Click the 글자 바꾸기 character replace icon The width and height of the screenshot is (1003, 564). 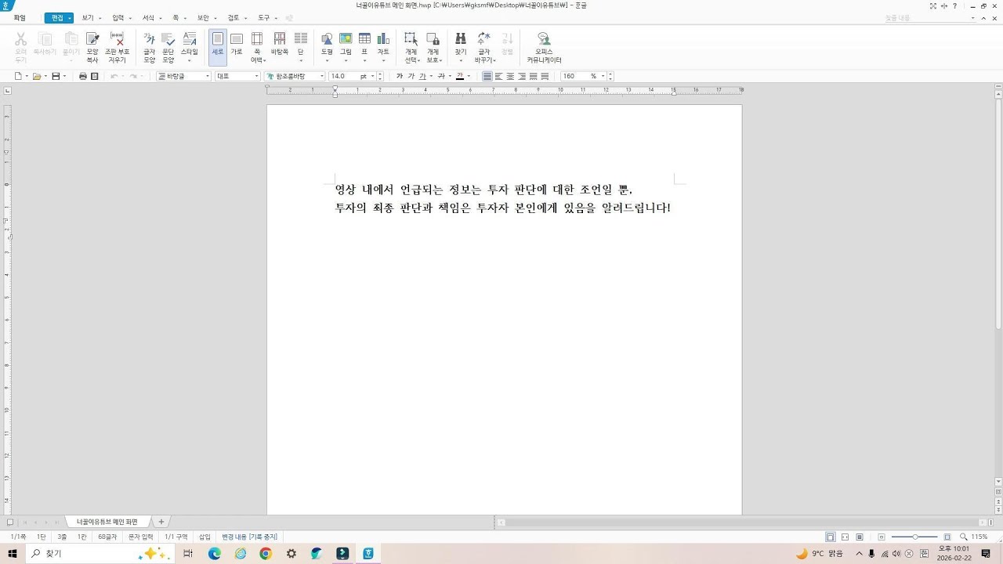point(484,47)
